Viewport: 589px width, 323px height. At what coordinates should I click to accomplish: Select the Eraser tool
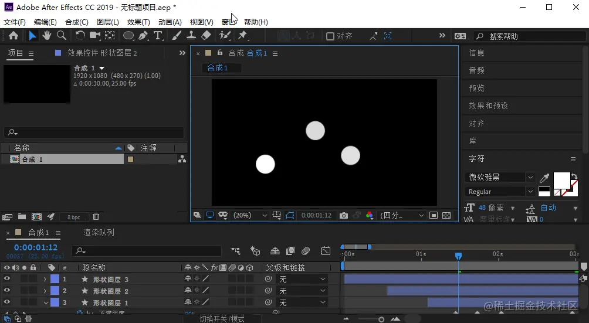click(207, 36)
